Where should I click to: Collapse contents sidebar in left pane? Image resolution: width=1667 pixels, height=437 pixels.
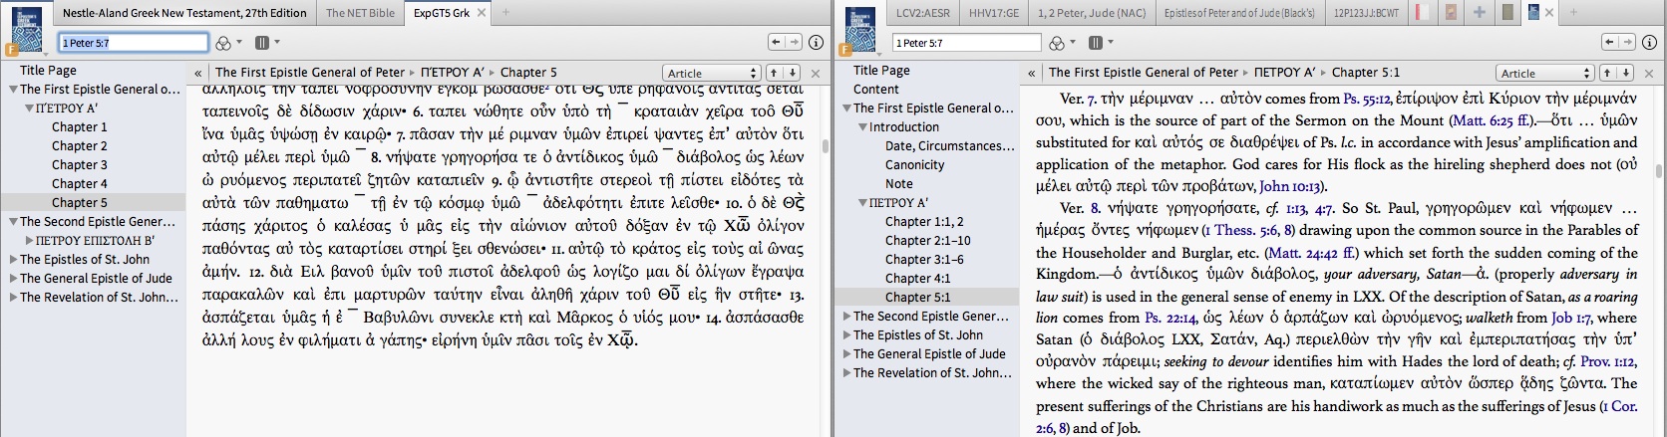[198, 73]
